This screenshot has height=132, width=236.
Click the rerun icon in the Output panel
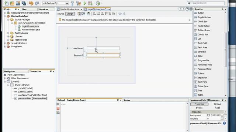point(58,104)
